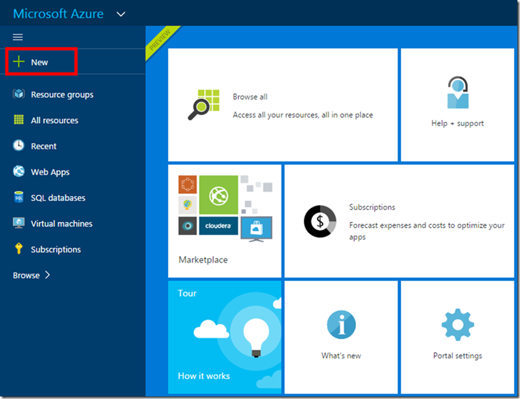Click 'How it works' on Tour tile
Viewport: 520px width, 399px height.
pos(204,376)
